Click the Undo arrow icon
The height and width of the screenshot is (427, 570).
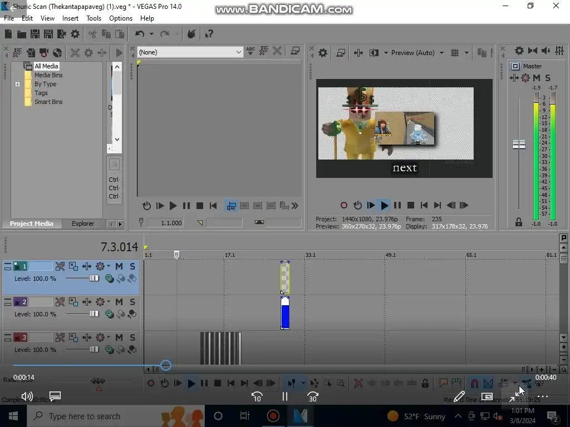pyautogui.click(x=140, y=34)
